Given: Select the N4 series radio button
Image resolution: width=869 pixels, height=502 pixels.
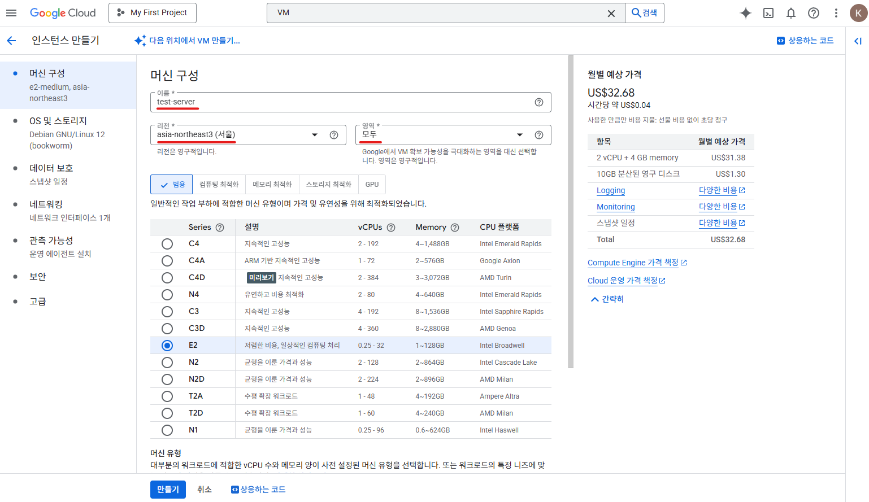Looking at the screenshot, I should pyautogui.click(x=167, y=295).
